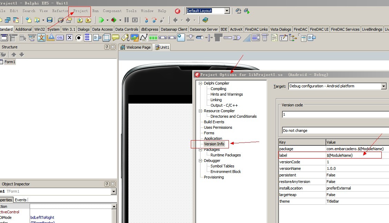Pin the Structure panel
Screen dimensions: 389x223
tap(107, 47)
